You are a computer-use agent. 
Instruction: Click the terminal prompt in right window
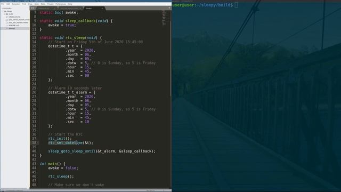tap(202, 5)
